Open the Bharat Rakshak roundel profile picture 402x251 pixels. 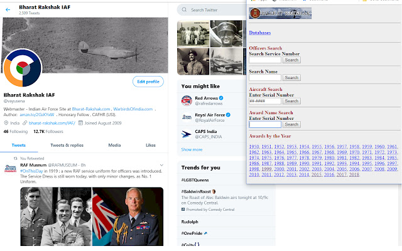[23, 68]
